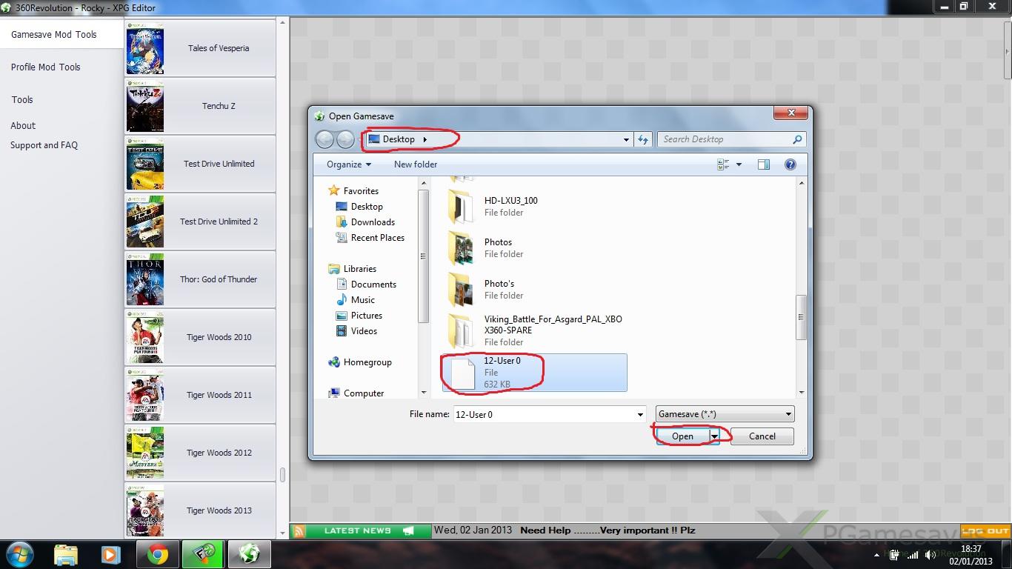
Task: Click the New folder button
Action: (415, 164)
